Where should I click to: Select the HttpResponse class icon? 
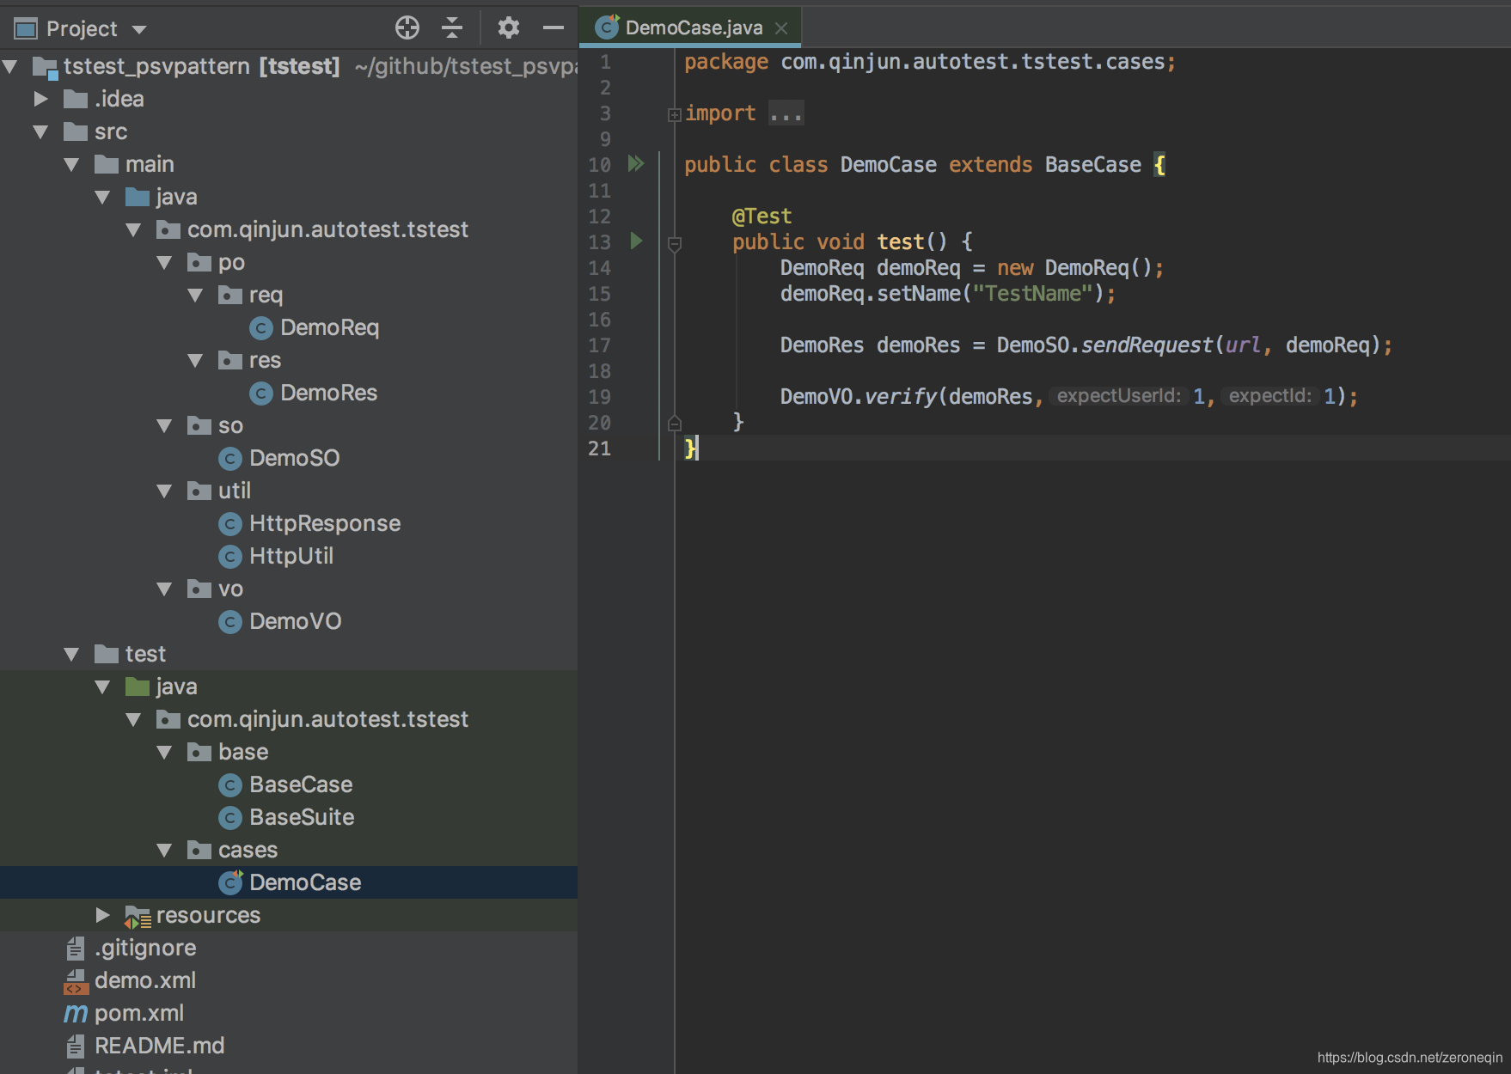click(x=230, y=523)
